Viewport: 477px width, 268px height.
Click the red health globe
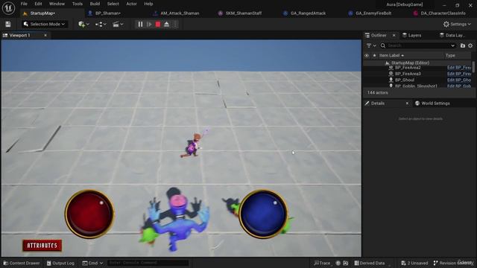[x=89, y=214]
